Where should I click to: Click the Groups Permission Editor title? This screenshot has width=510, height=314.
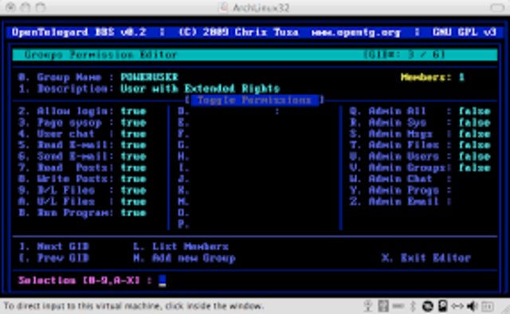pos(101,55)
